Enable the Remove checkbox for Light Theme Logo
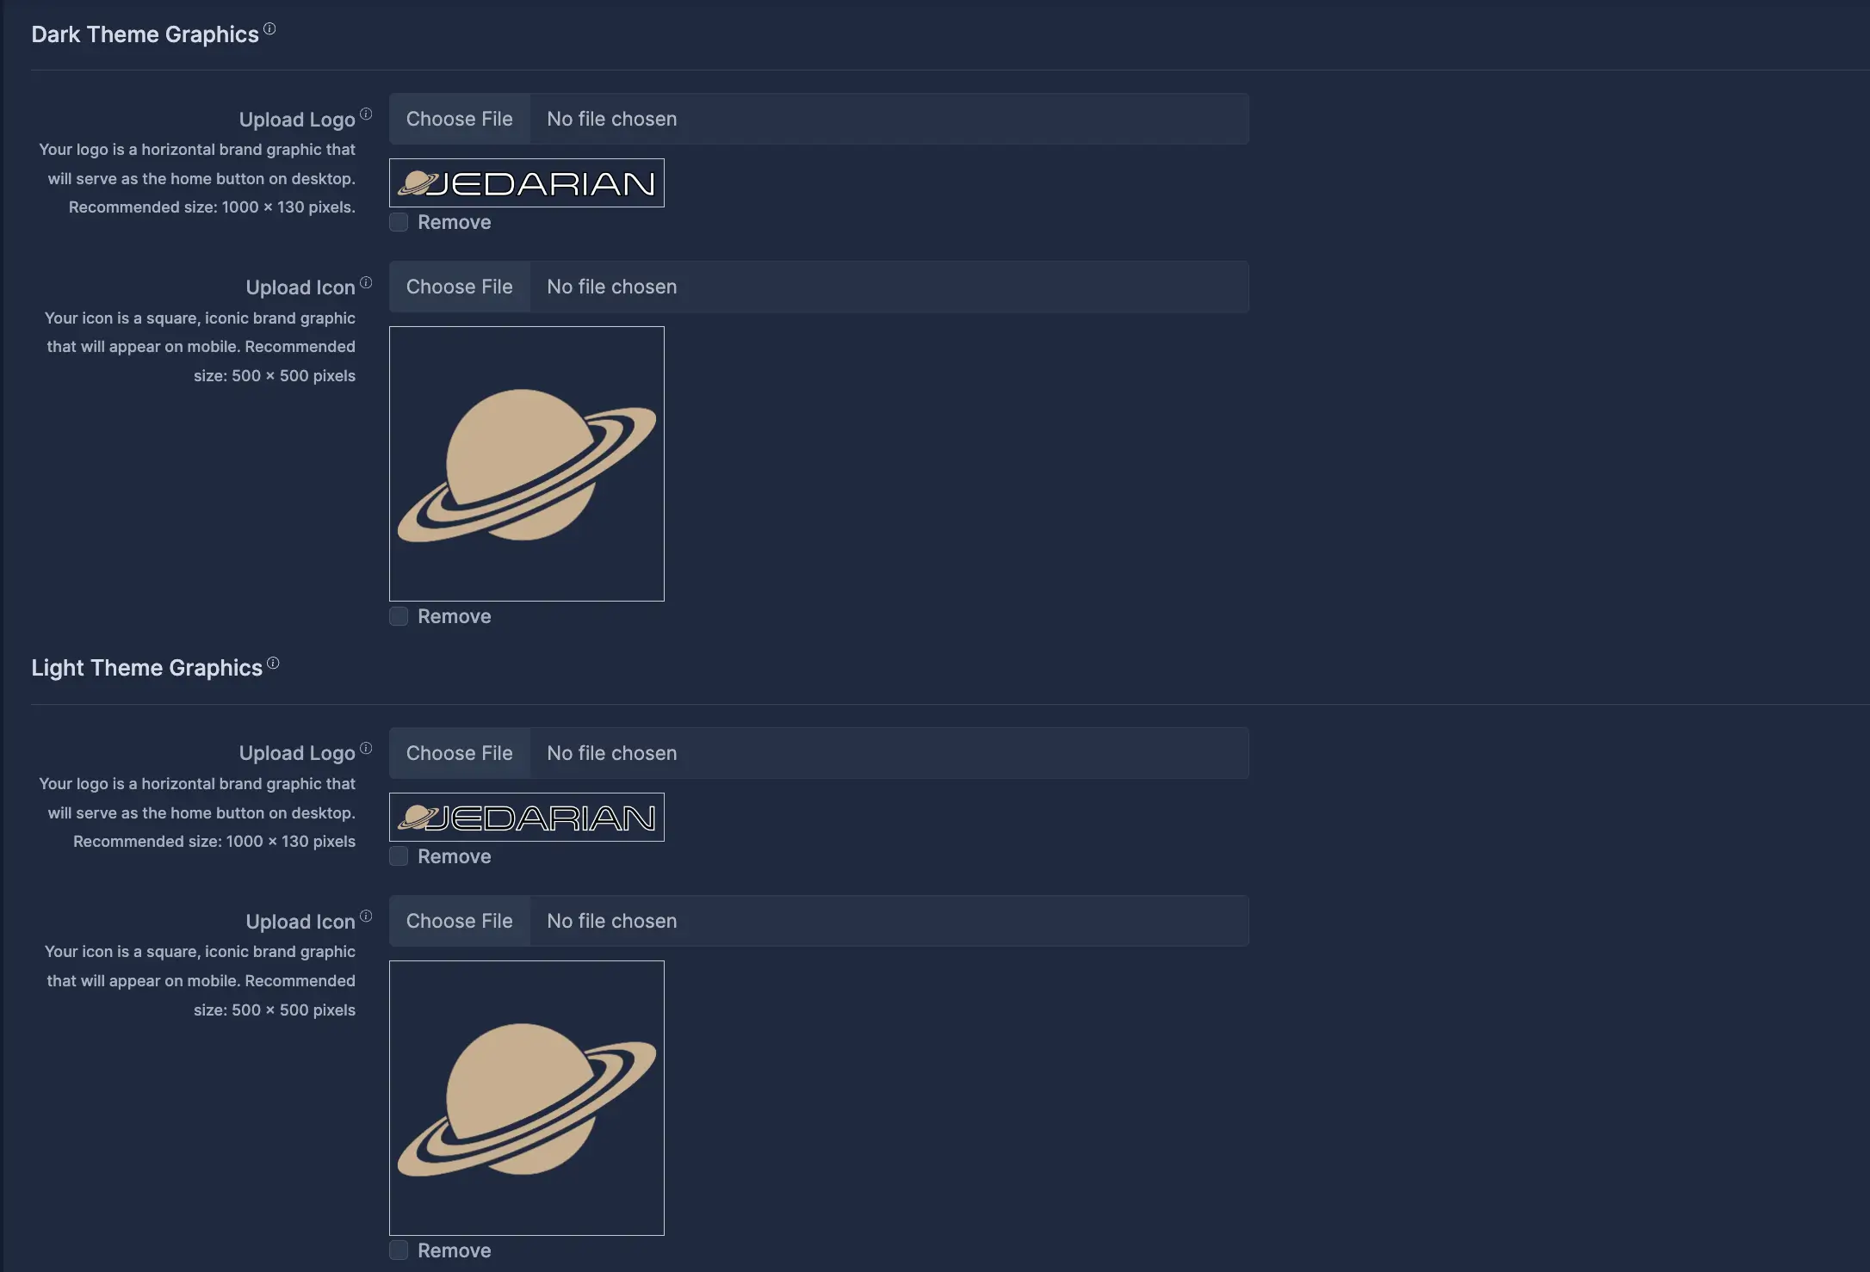 click(399, 856)
